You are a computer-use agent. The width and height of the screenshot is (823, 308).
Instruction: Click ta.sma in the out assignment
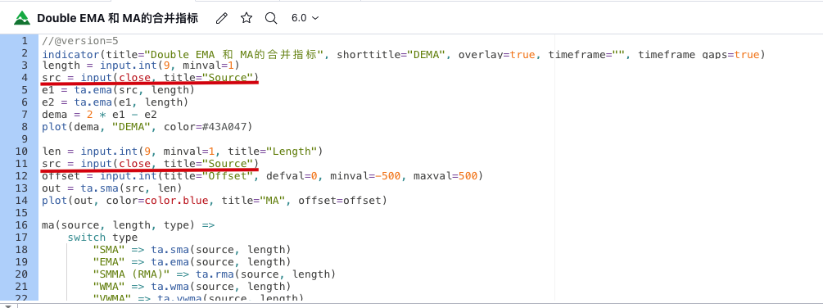(x=99, y=188)
